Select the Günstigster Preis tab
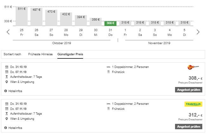The width and height of the screenshot is (208, 134). coord(70,54)
